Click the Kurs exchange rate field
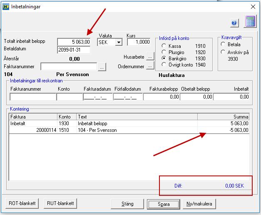The height and width of the screenshot is (215, 261). point(139,42)
